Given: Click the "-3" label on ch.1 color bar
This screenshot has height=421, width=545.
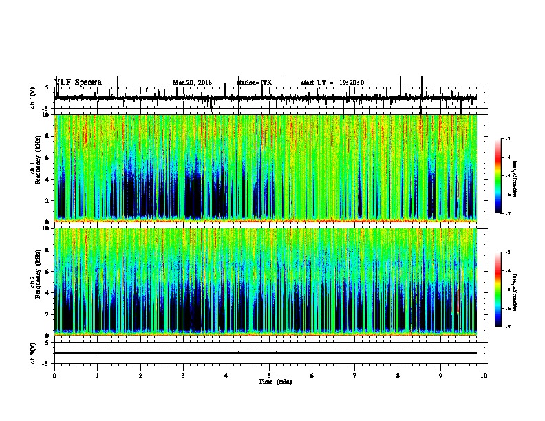Looking at the screenshot, I should 507,138.
